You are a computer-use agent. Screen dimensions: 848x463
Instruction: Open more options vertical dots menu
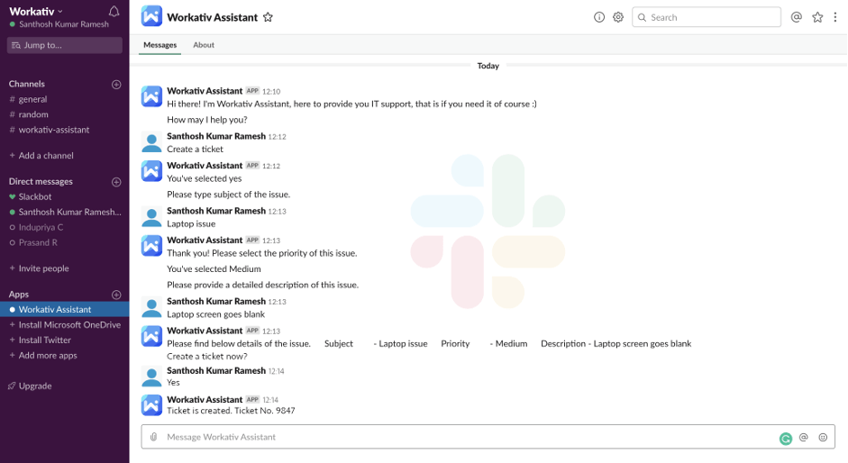[835, 17]
